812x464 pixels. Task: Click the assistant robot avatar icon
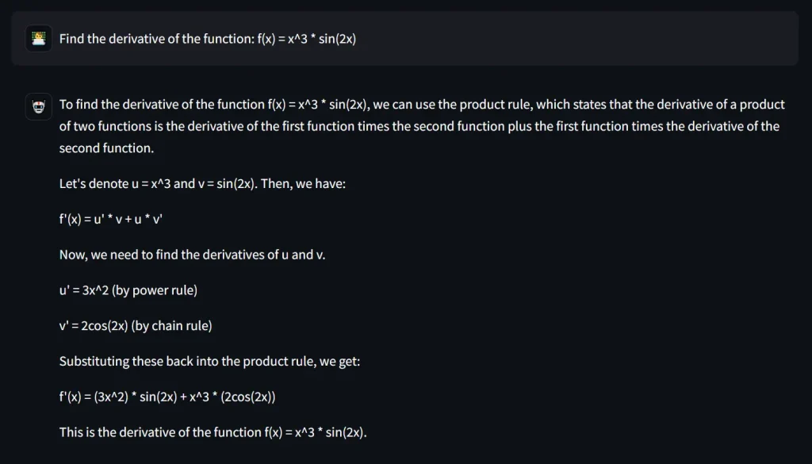[x=37, y=105]
